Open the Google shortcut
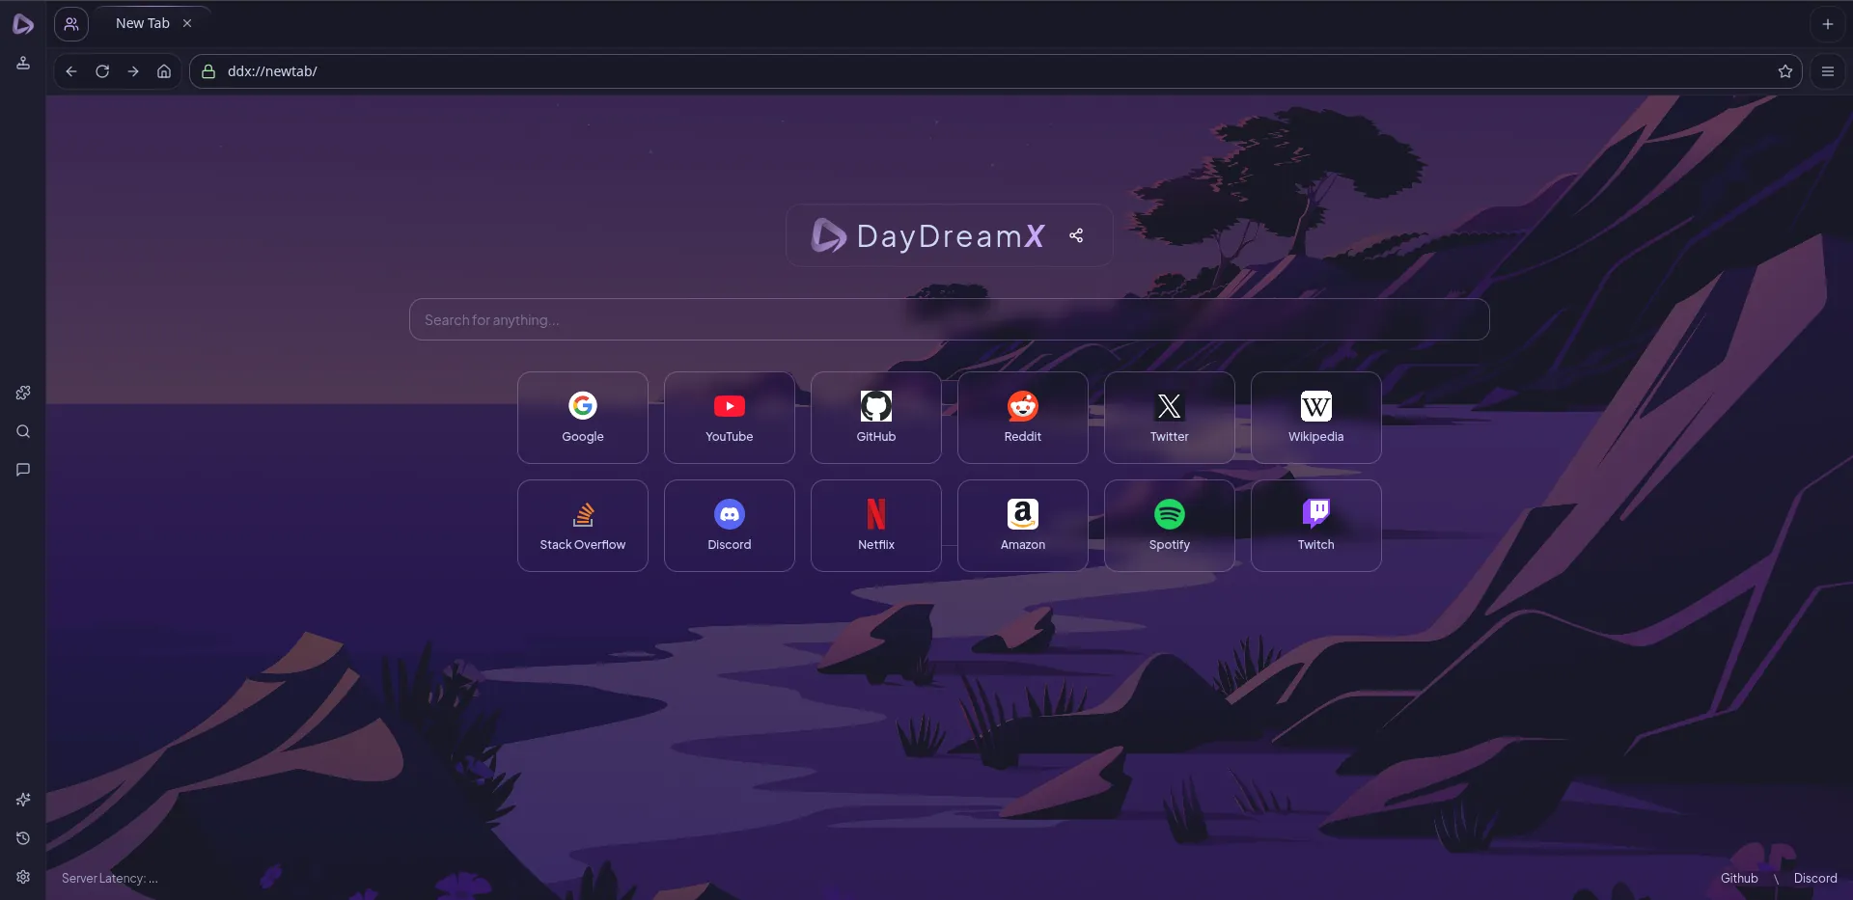Image resolution: width=1853 pixels, height=900 pixels. click(583, 418)
